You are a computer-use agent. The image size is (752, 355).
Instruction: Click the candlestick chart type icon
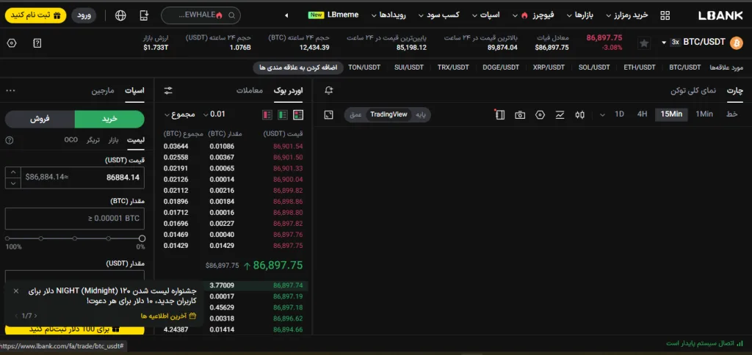coord(580,114)
